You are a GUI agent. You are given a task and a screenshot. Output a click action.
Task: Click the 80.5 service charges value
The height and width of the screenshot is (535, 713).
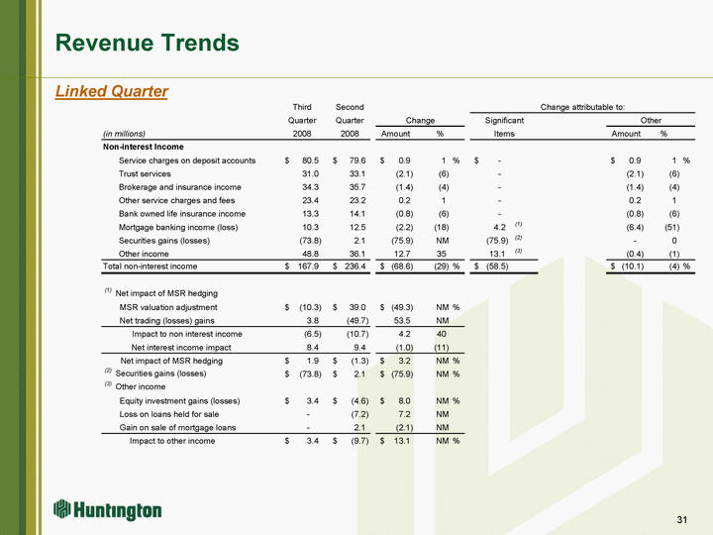[x=310, y=160]
